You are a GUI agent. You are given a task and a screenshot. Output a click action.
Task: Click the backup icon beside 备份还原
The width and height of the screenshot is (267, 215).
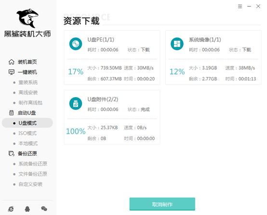(12, 153)
